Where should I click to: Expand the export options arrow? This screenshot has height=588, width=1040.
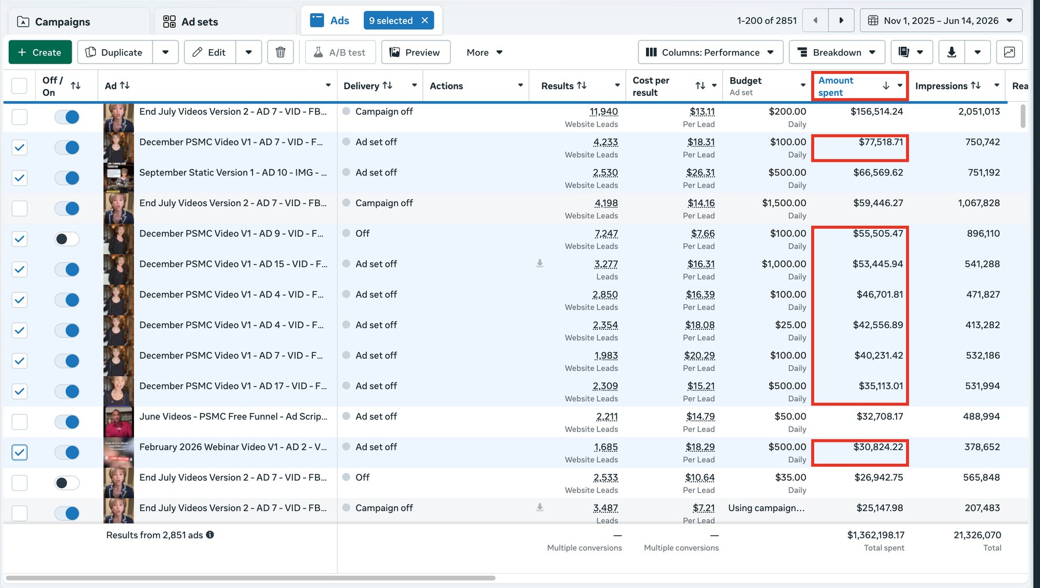pos(978,52)
